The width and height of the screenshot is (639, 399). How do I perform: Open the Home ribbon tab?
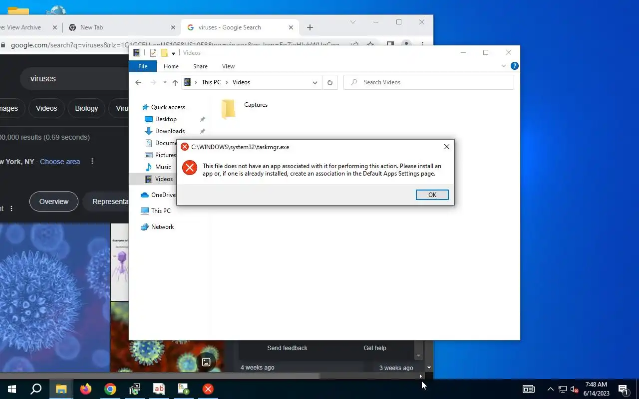coord(171,66)
